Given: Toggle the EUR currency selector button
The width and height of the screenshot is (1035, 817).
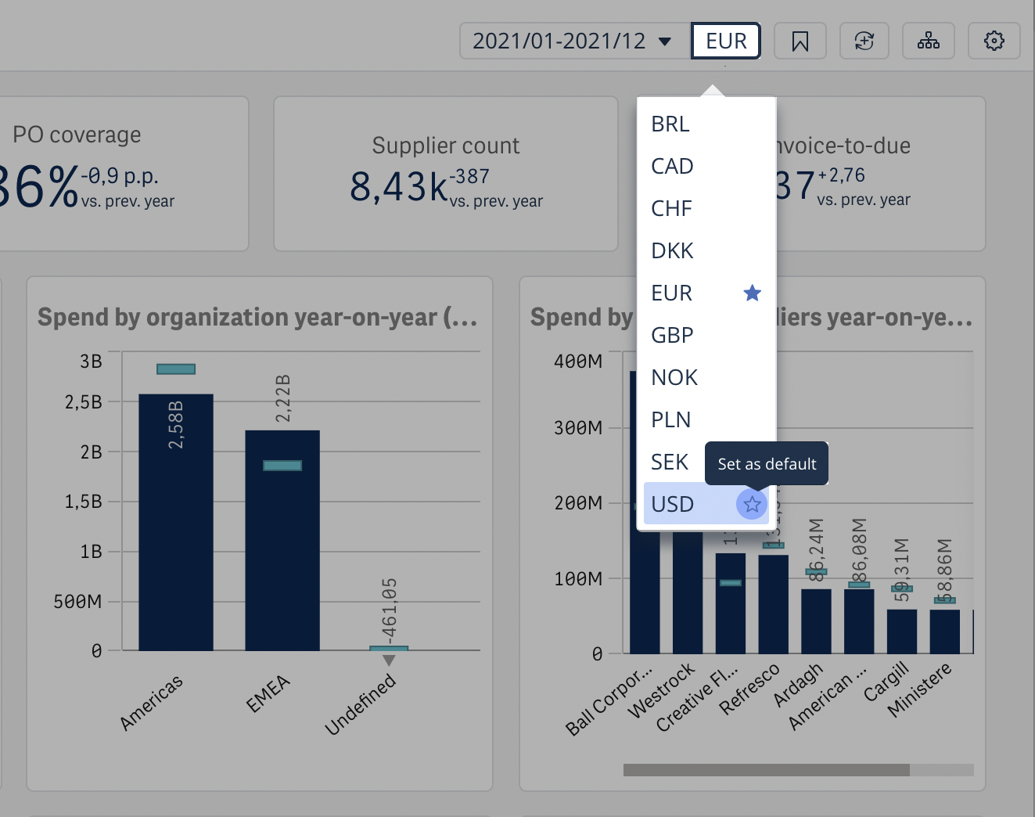Looking at the screenshot, I should (x=725, y=41).
